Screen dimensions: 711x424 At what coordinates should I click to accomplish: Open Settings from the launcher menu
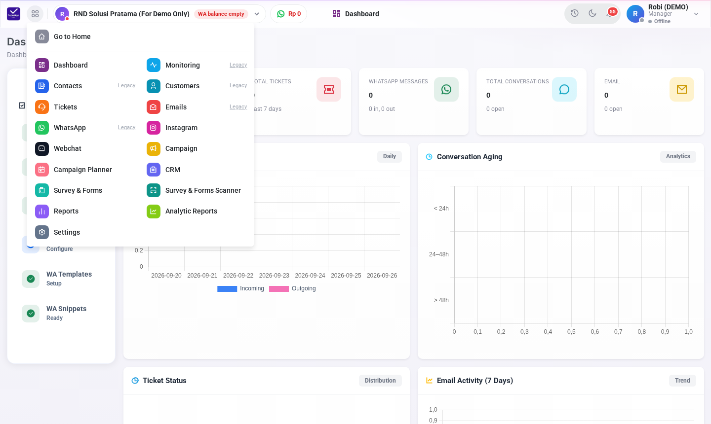pyautogui.click(x=67, y=232)
